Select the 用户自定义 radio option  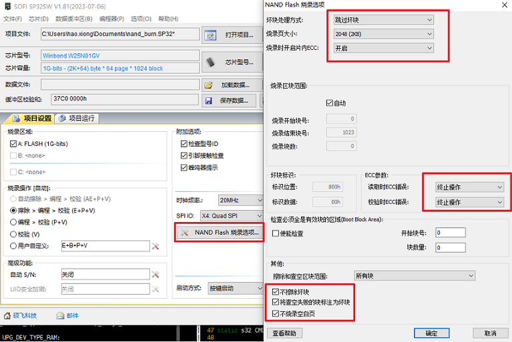13,246
